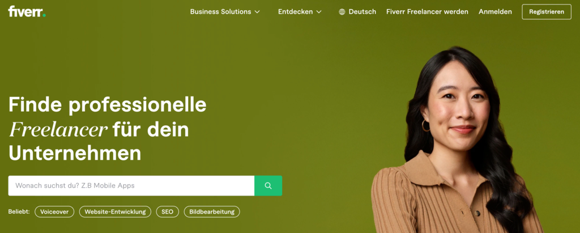Choose the SEO popular tag
Screen dimensions: 580x233
click(x=167, y=212)
